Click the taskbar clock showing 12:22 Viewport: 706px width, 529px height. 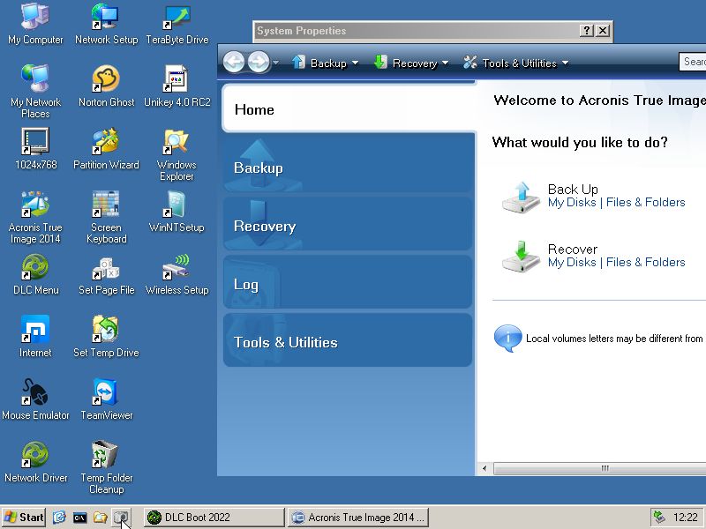686,518
